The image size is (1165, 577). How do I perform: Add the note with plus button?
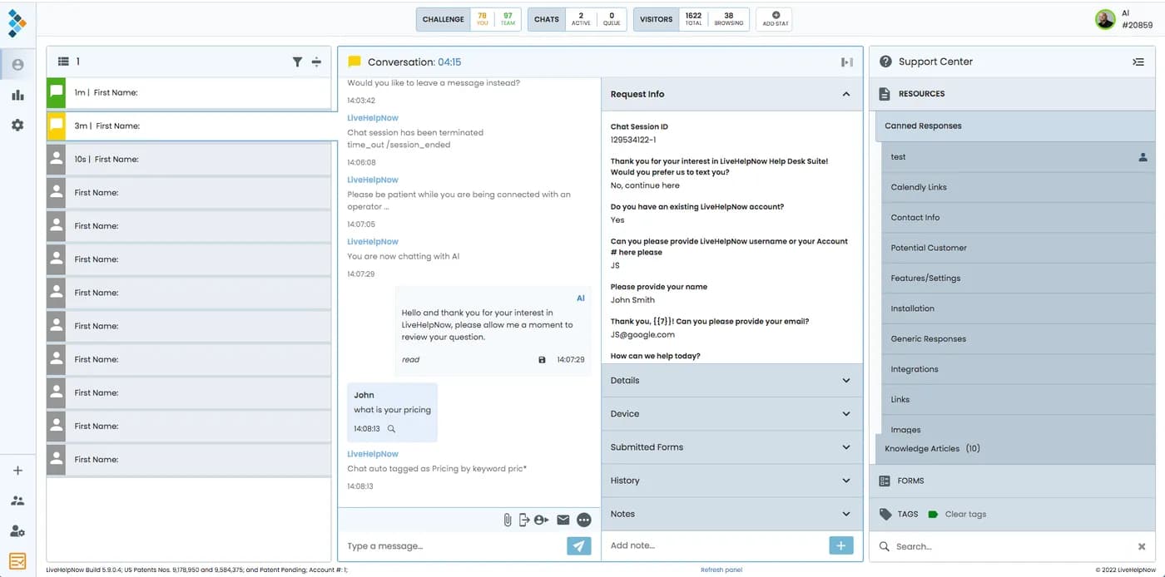point(841,545)
